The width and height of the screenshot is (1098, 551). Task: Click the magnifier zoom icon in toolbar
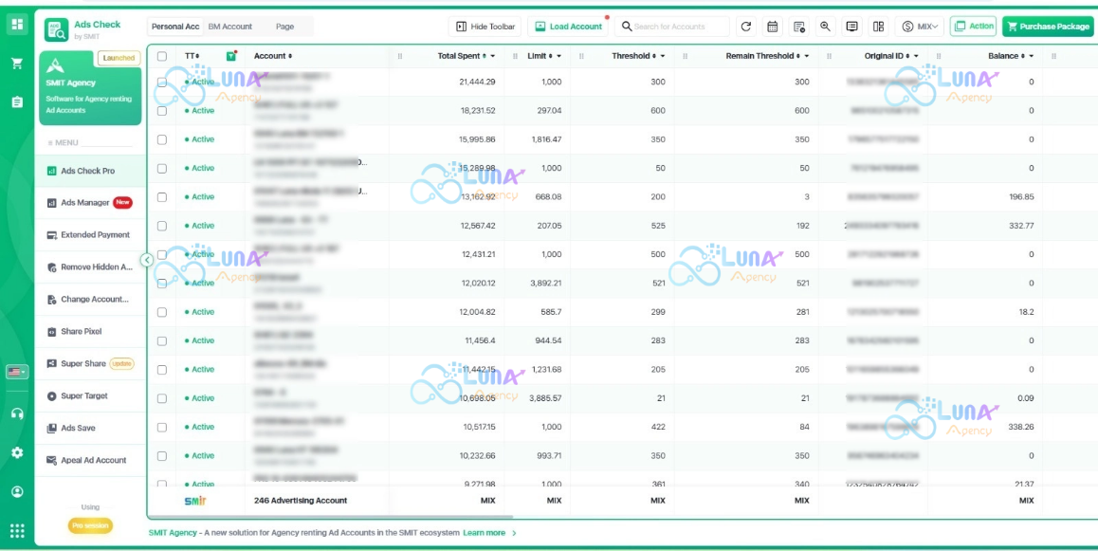coord(826,27)
